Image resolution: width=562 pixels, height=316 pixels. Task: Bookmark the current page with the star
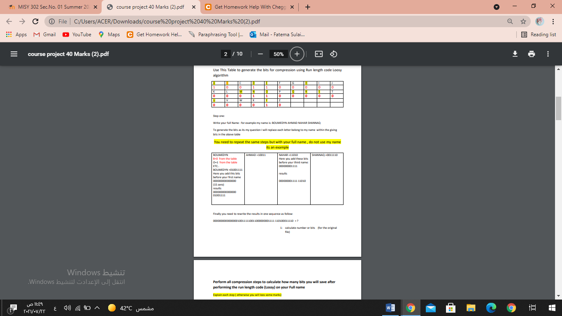[x=523, y=21]
